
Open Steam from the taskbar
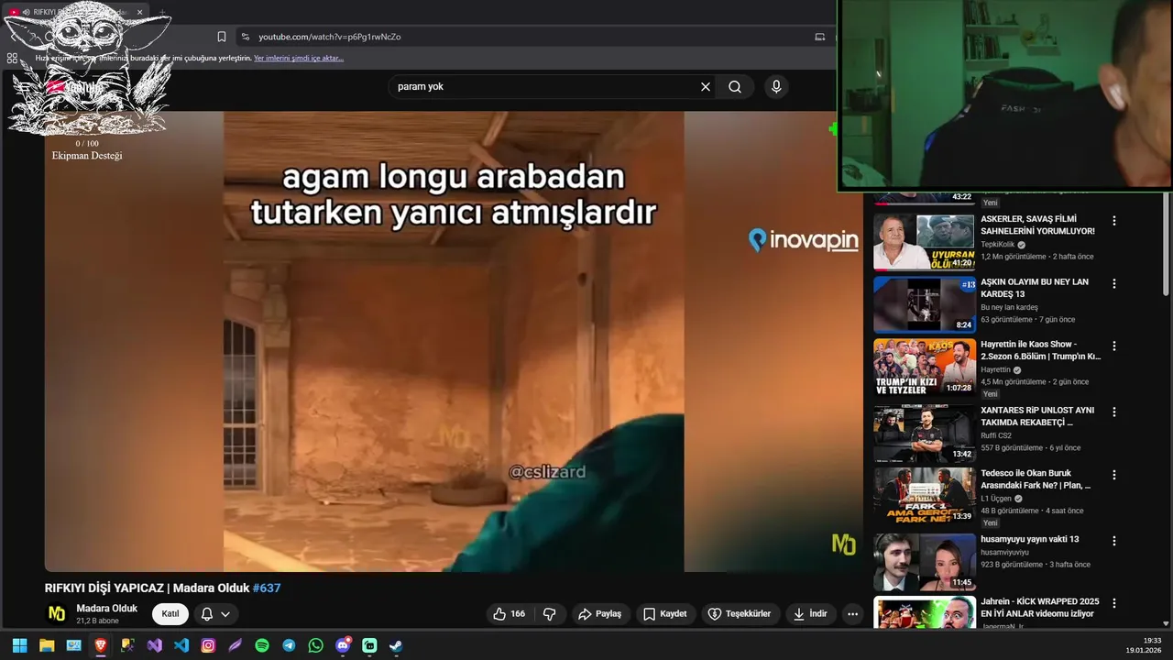pos(396,645)
